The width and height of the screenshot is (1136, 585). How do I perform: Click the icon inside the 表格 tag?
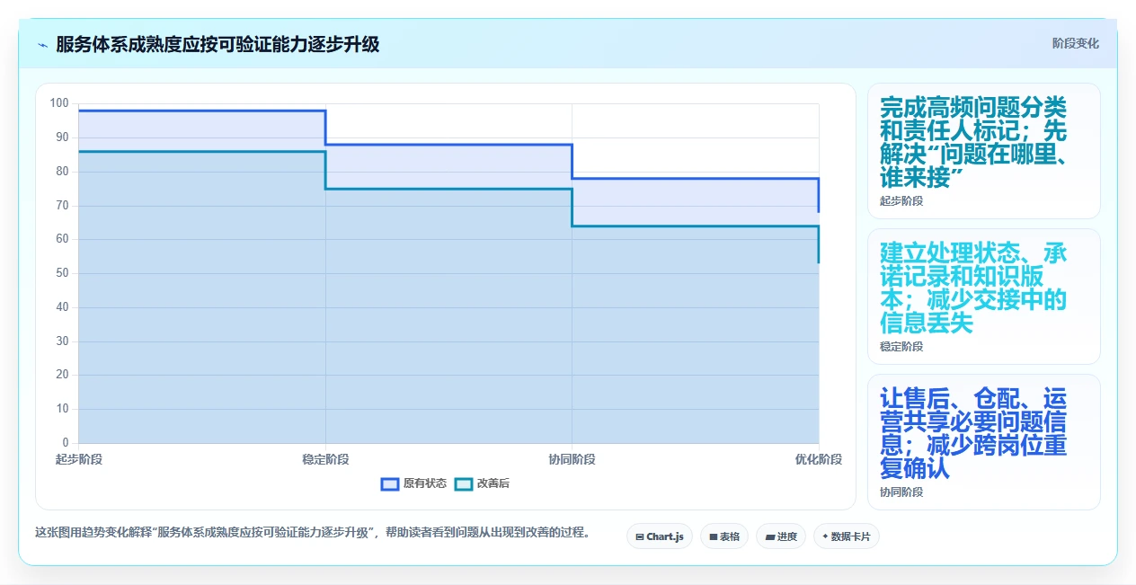click(713, 536)
